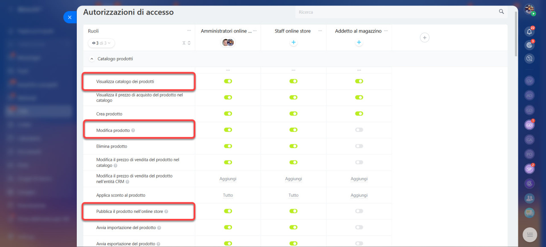The height and width of the screenshot is (247, 546).
Task: Open Catalogo prodotti menu for Amministratori column
Action: [228, 70]
